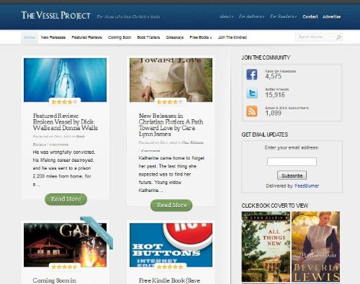Click the orange RSS feed icon
360x284 pixels.
pyautogui.click(x=252, y=111)
